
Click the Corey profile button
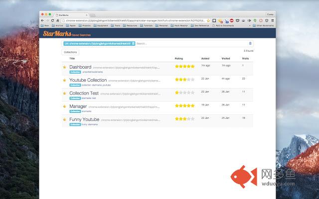(270, 14)
